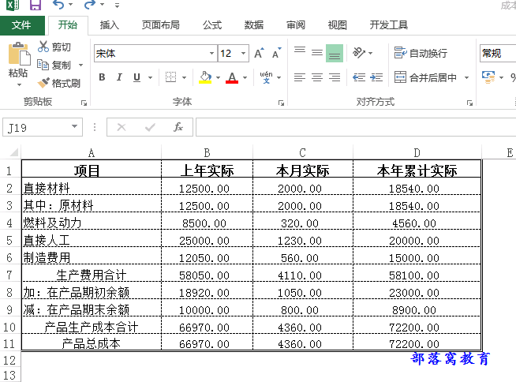
Task: Click the fx insert function icon
Action: click(x=178, y=127)
